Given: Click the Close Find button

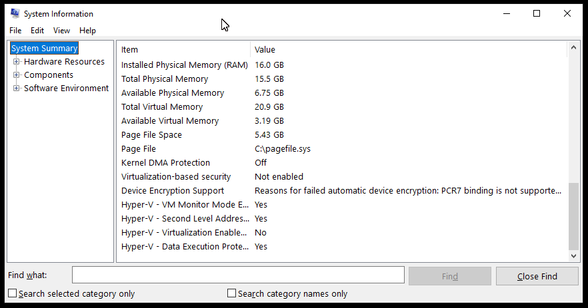Looking at the screenshot, I should (537, 276).
